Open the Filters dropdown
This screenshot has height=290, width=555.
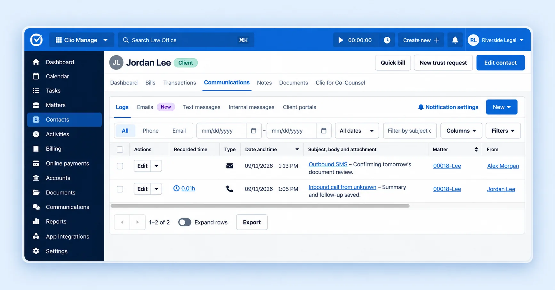coord(503,131)
